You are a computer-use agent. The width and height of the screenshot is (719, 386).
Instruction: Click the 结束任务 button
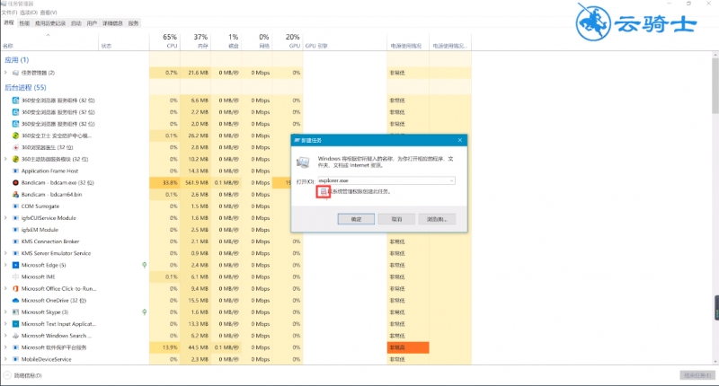click(x=697, y=375)
